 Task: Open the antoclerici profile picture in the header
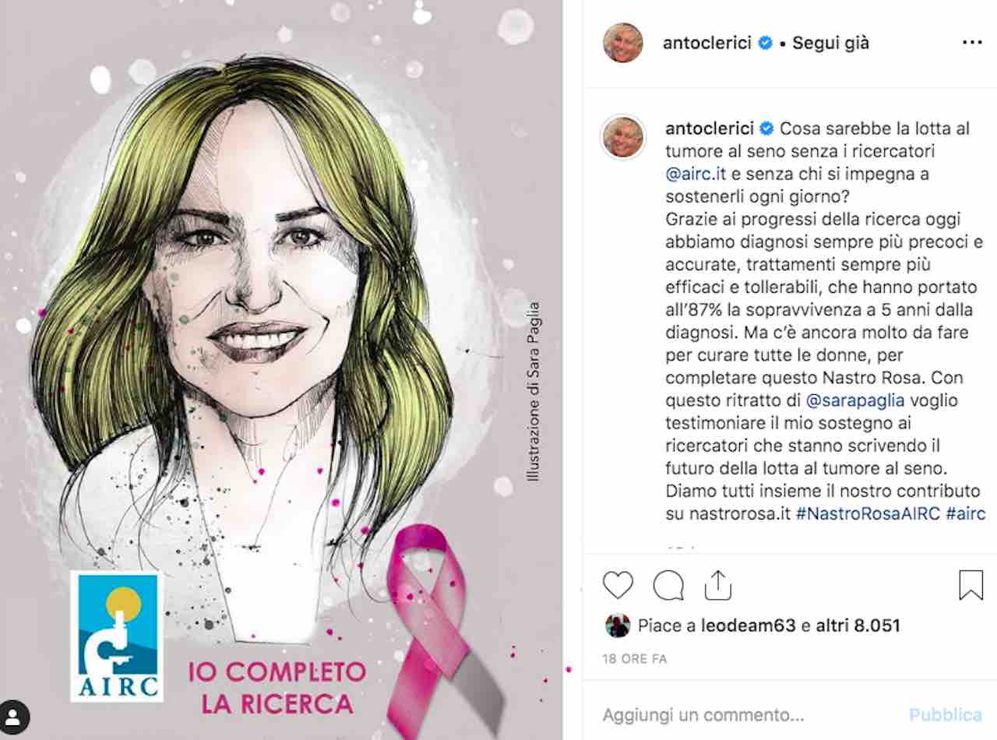[x=623, y=43]
